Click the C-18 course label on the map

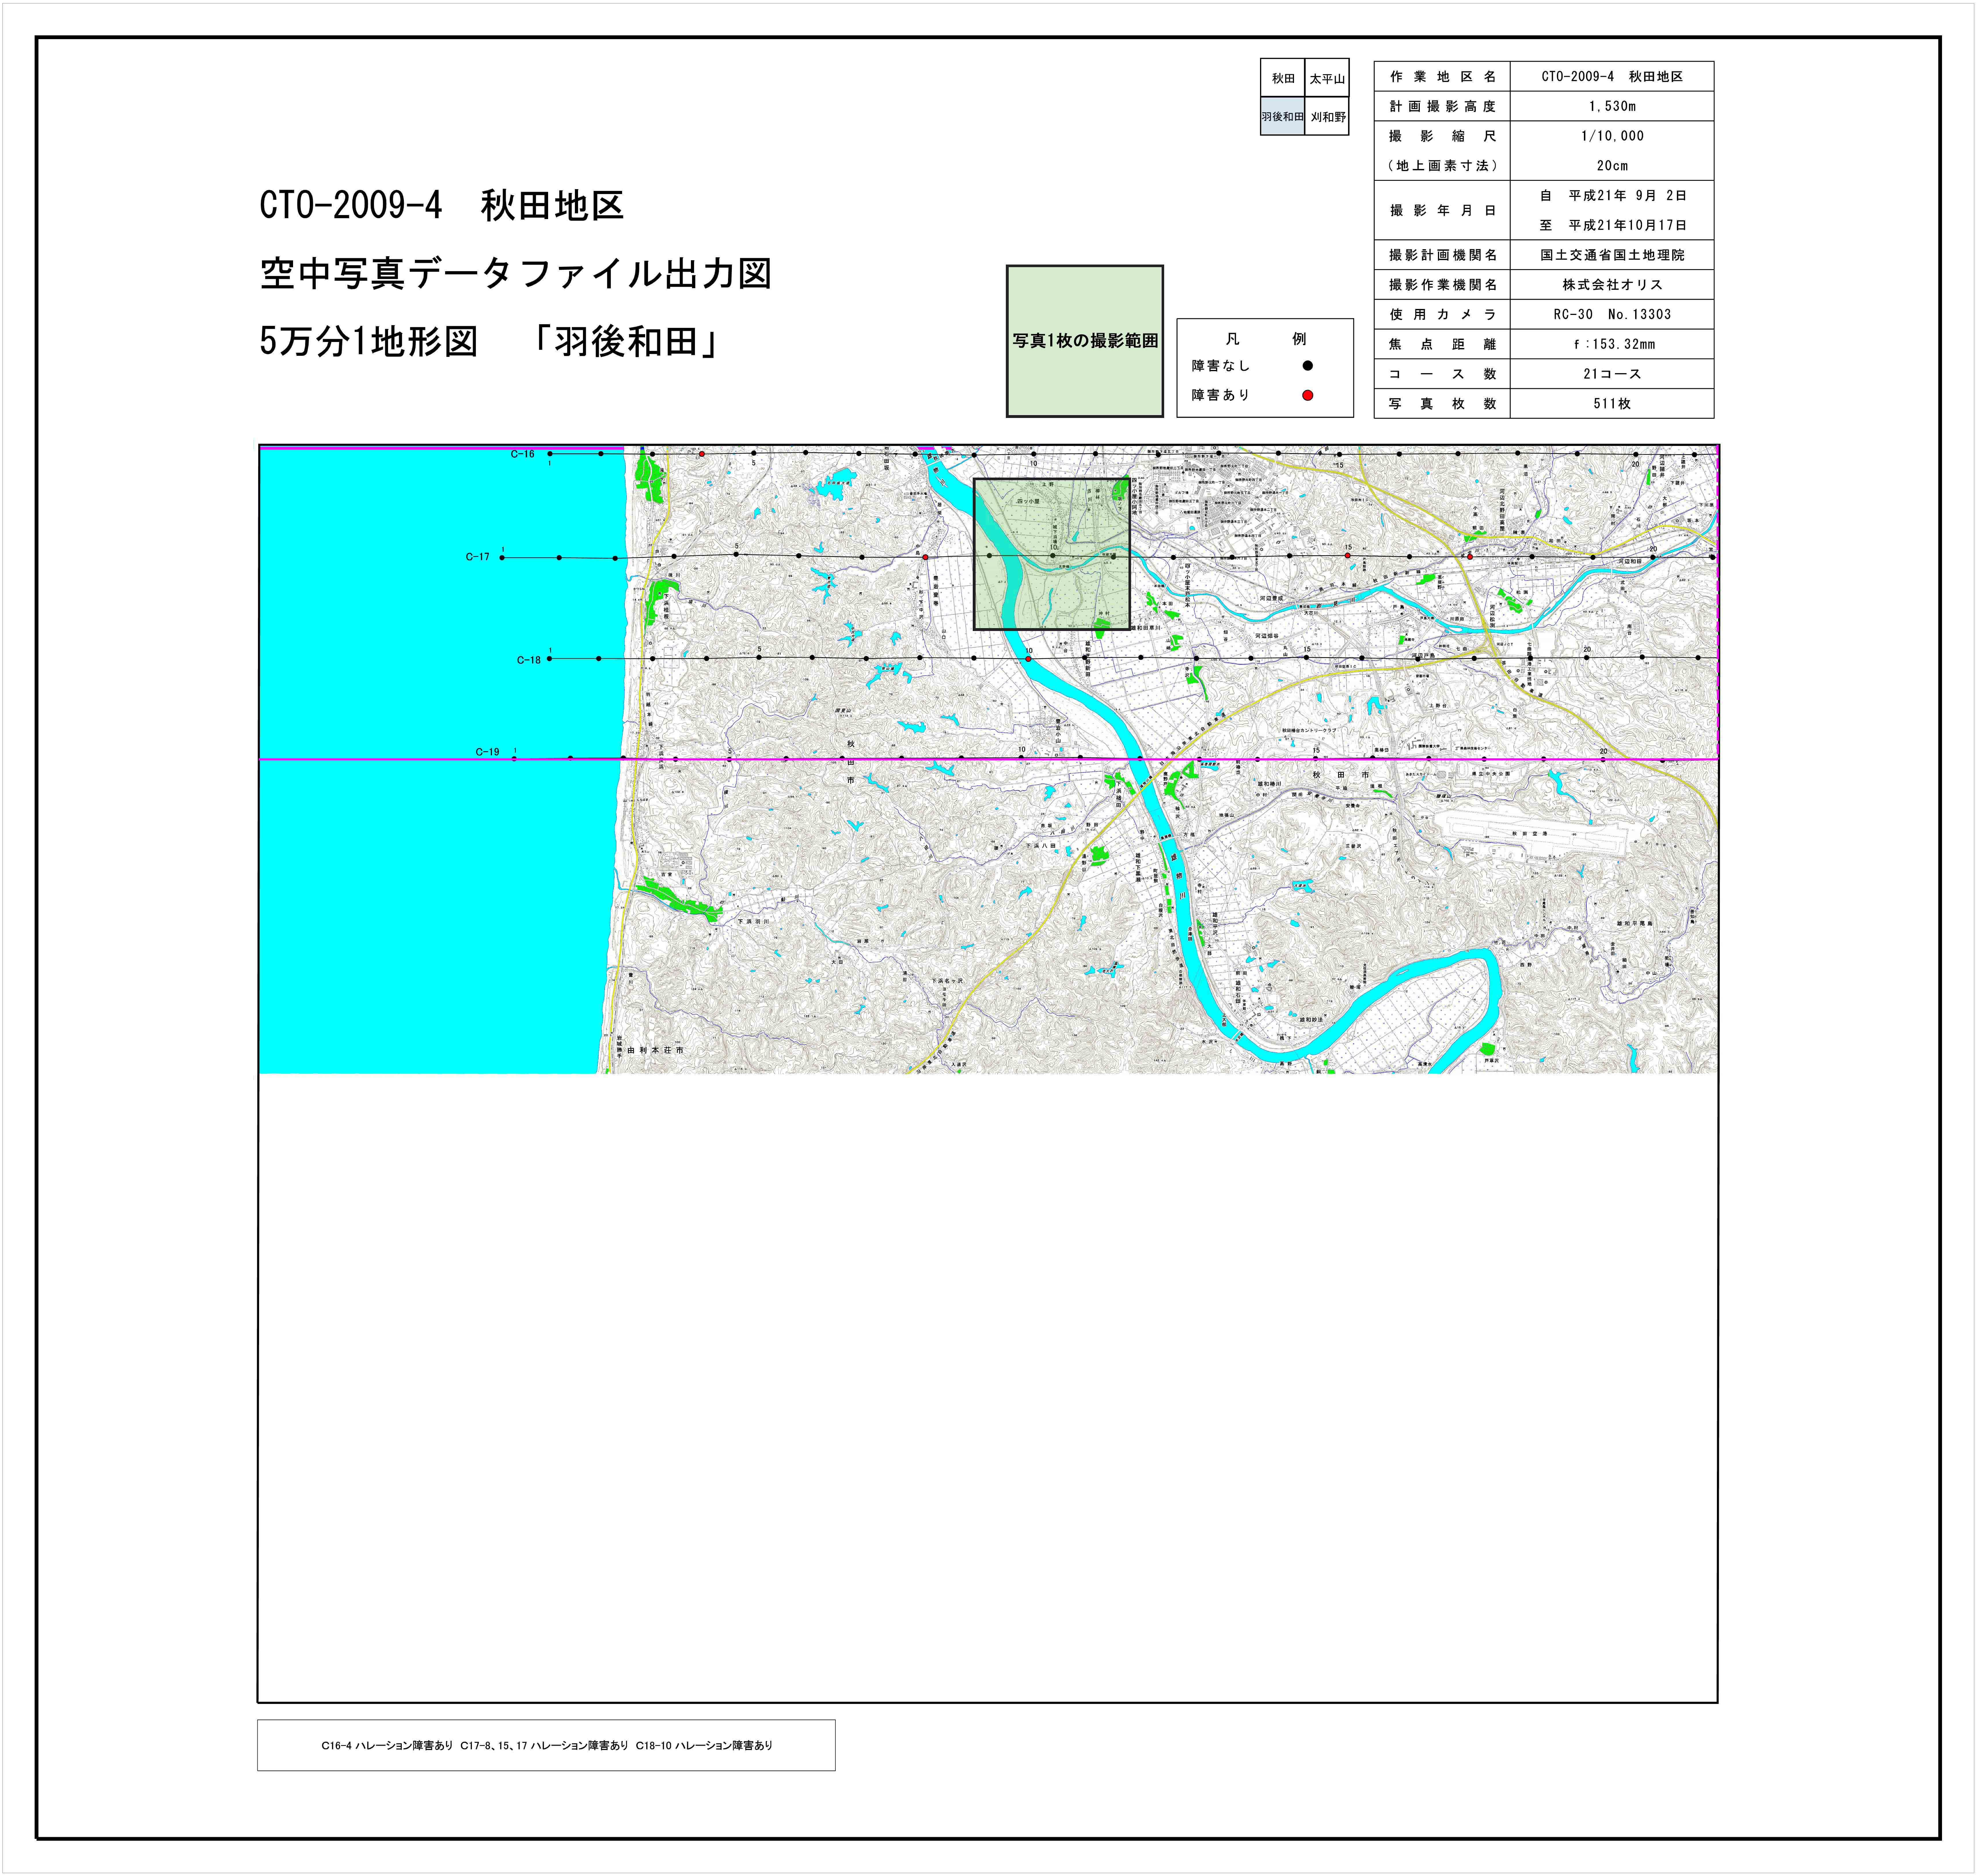tap(529, 660)
